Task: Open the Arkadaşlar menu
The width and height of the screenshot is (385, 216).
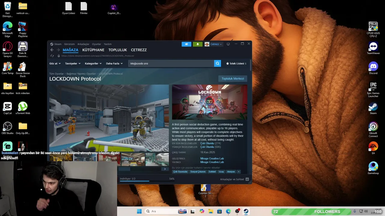Action: pos(83,44)
